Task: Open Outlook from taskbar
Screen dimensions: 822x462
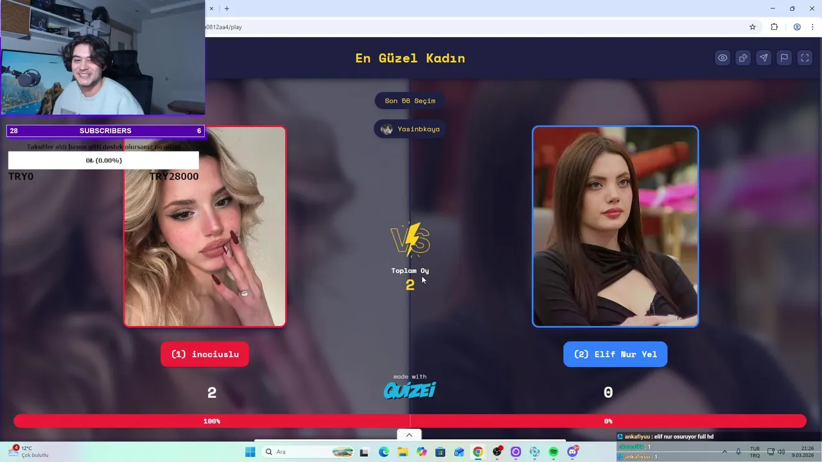Action: point(459,452)
